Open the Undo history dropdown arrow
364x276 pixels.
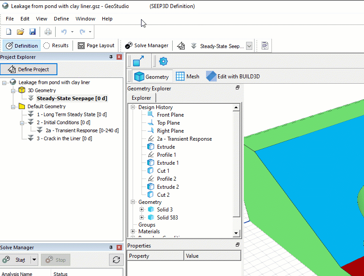coord(72,32)
